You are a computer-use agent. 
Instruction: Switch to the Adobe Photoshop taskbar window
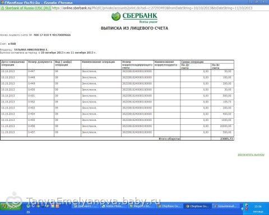pyautogui.click(x=114, y=206)
